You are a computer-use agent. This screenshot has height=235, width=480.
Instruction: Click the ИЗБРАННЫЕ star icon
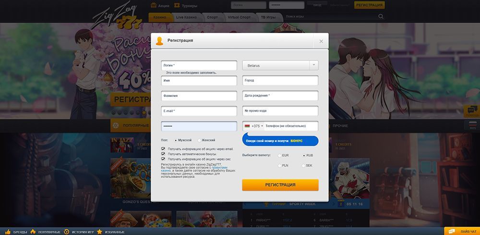pos(99,232)
